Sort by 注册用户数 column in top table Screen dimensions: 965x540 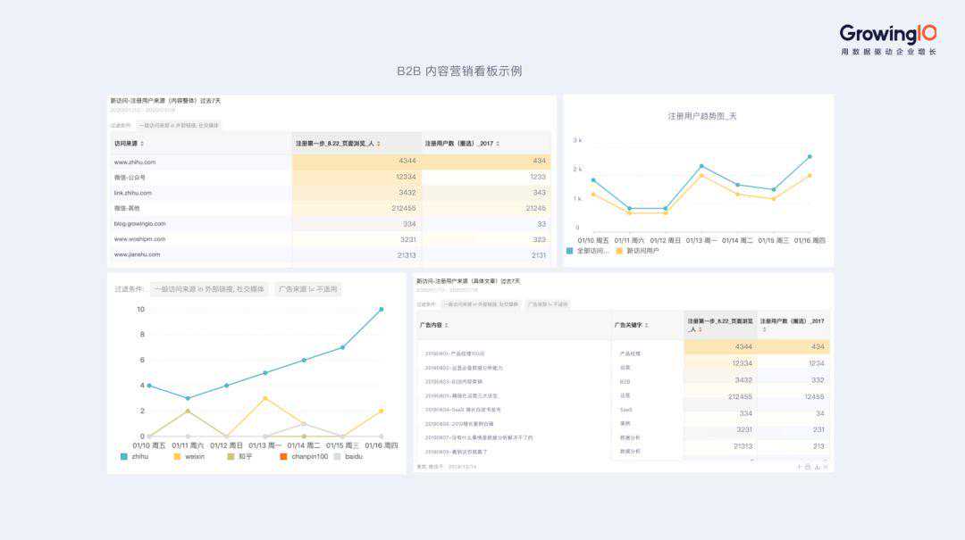499,144
